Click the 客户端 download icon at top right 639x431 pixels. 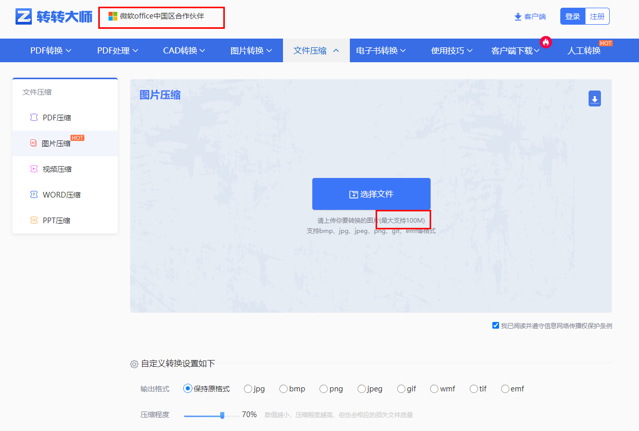pyautogui.click(x=517, y=16)
